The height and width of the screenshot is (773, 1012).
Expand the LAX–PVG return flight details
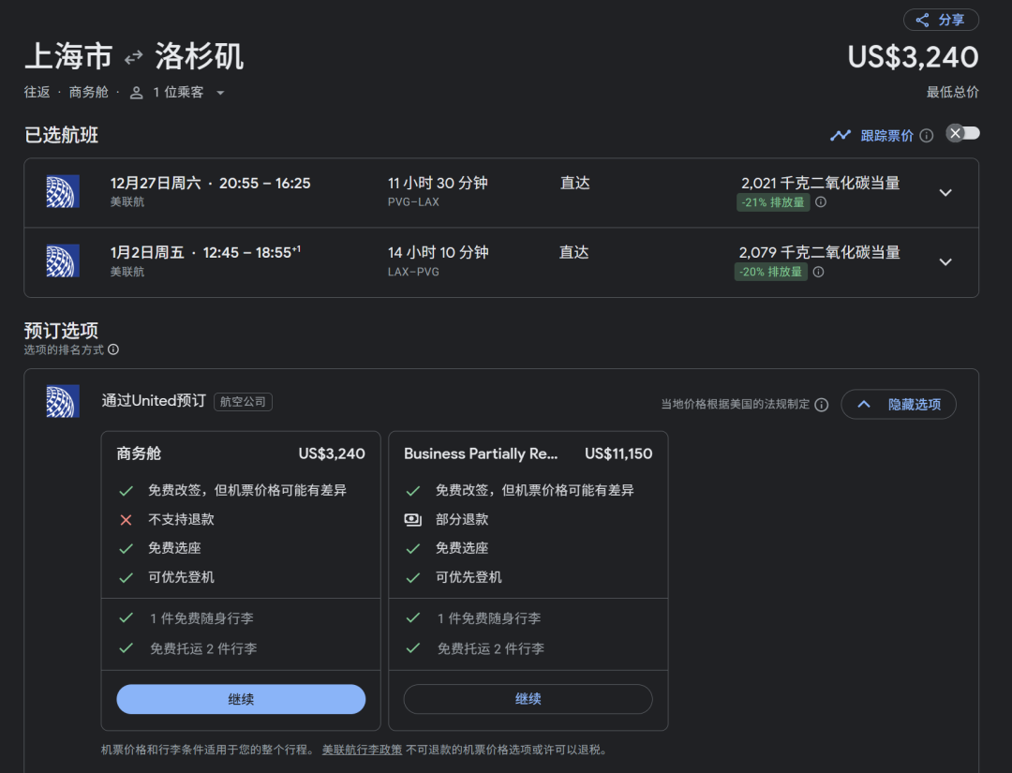(945, 261)
